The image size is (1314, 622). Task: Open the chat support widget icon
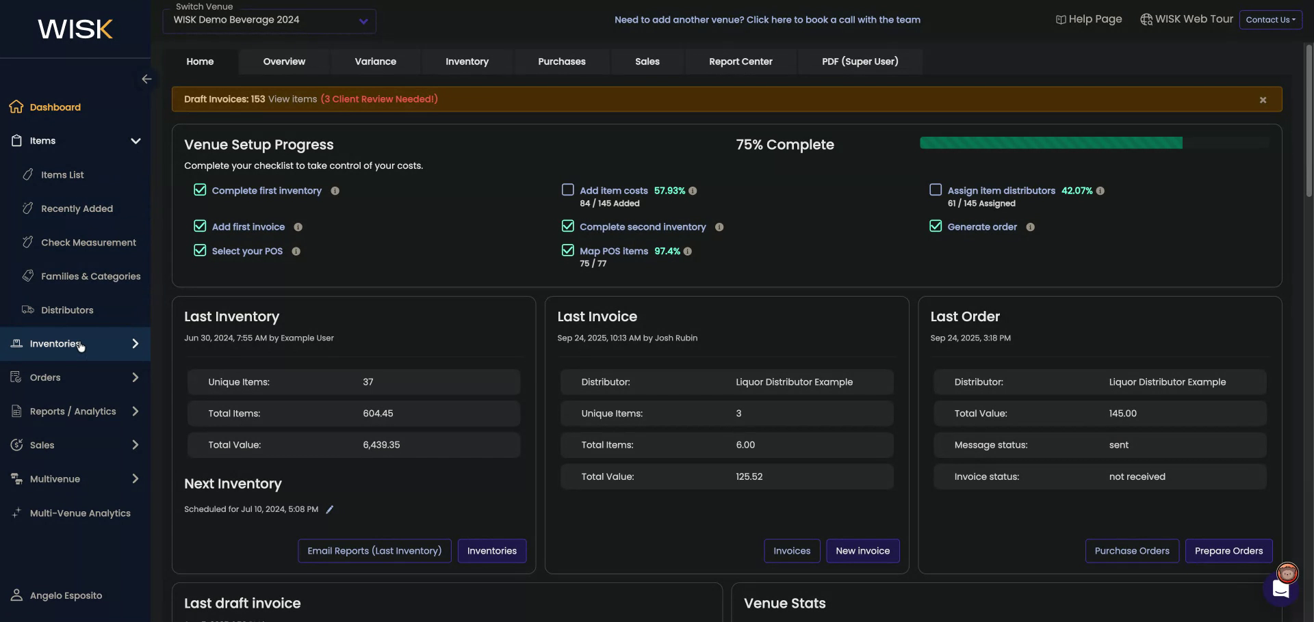click(x=1280, y=589)
